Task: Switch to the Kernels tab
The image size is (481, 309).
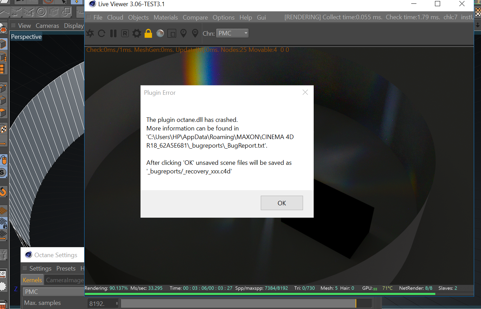Action: tap(32, 280)
